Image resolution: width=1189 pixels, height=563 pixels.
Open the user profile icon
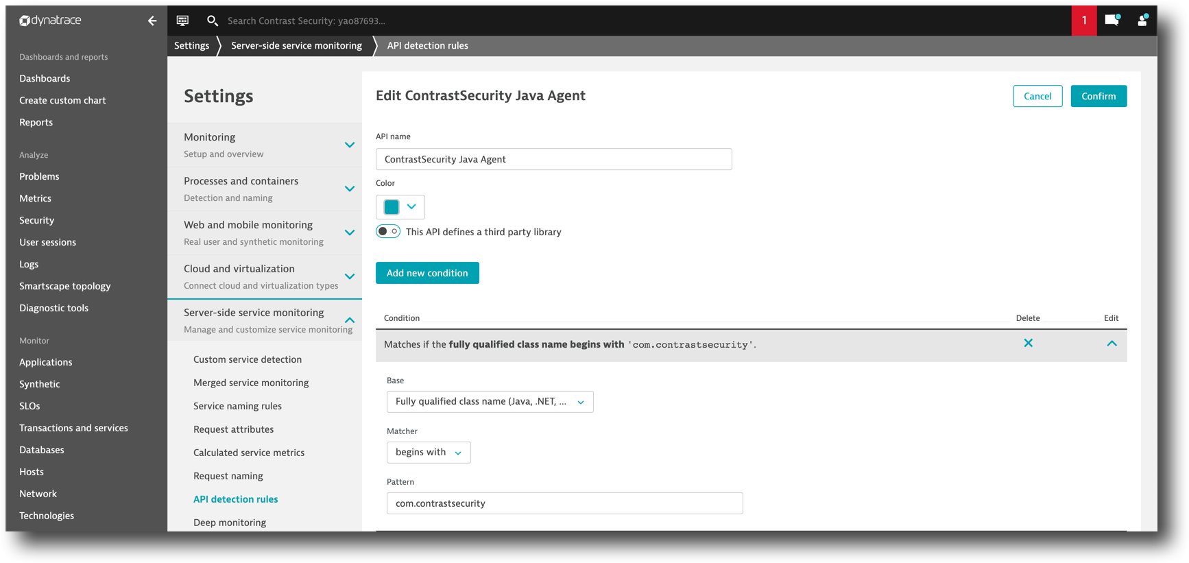(x=1142, y=21)
